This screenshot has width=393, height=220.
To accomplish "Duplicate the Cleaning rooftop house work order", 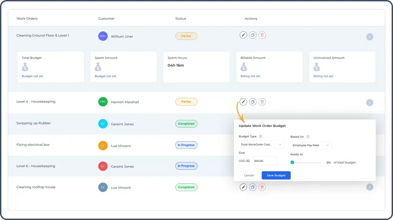I will 253,187.
